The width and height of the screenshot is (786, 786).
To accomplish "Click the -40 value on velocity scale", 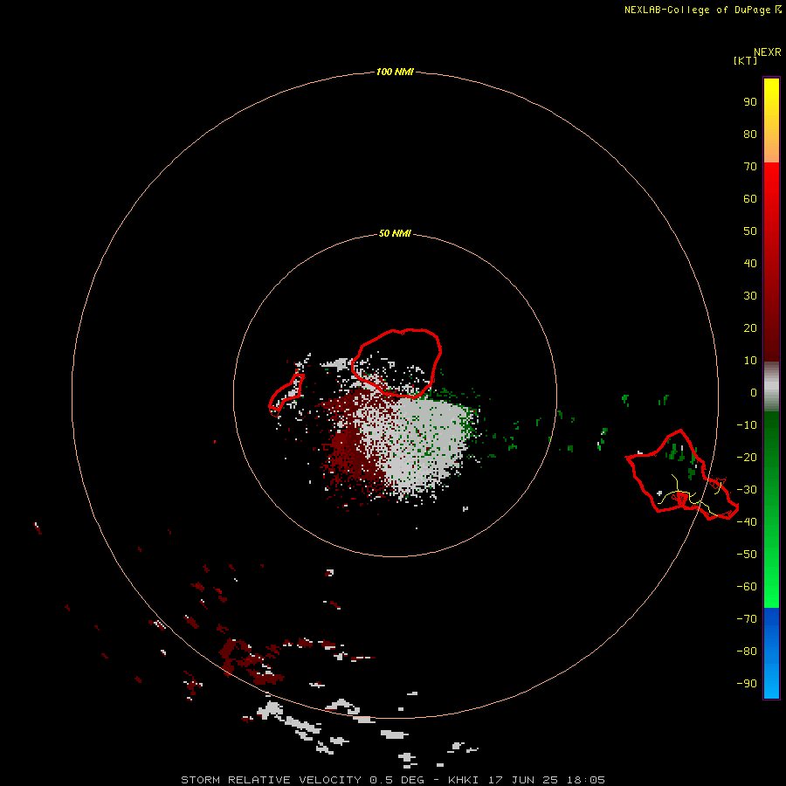I will point(747,522).
